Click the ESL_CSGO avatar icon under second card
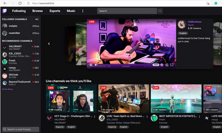222x133 pixels. tap(102, 118)
